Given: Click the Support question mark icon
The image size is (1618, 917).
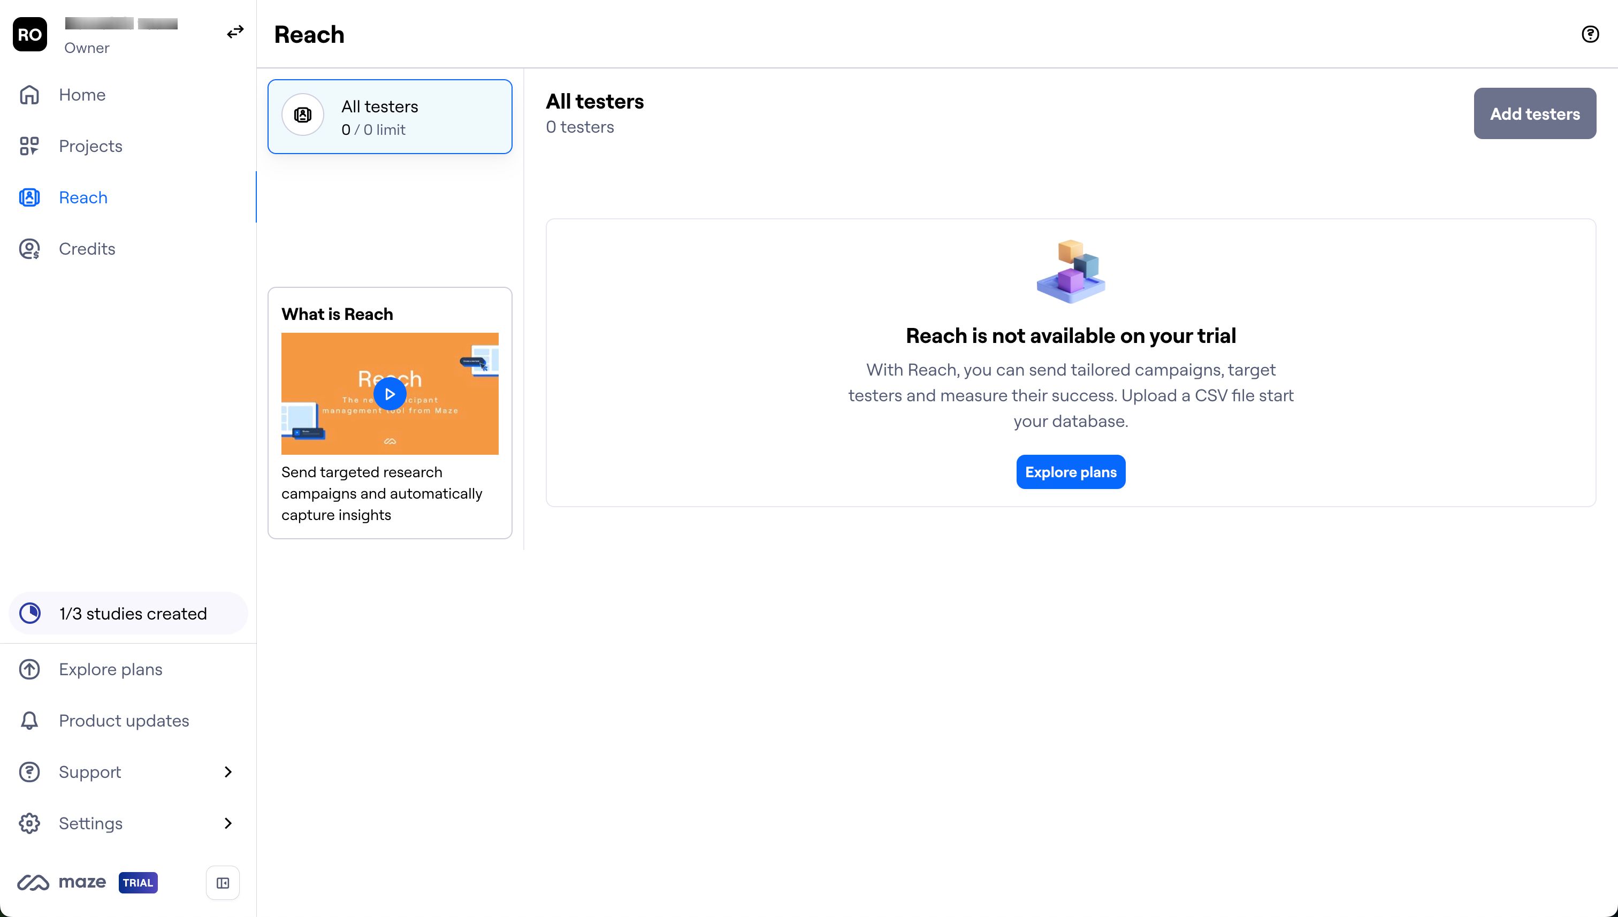Looking at the screenshot, I should [x=29, y=771].
